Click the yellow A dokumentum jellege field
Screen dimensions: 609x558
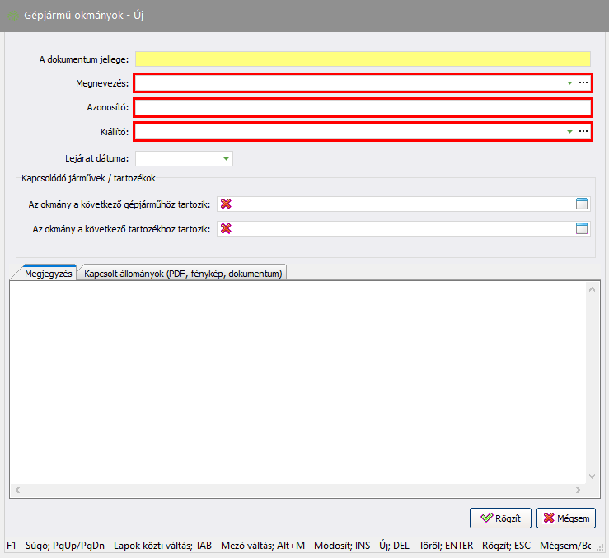click(363, 59)
